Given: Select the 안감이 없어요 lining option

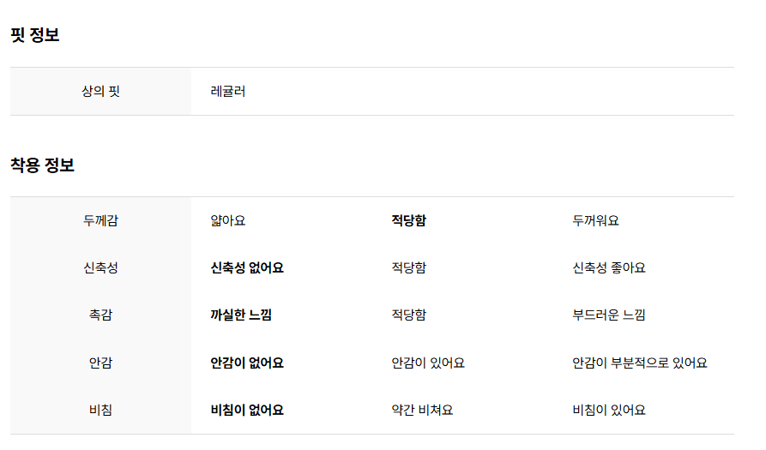Looking at the screenshot, I should 247,363.
